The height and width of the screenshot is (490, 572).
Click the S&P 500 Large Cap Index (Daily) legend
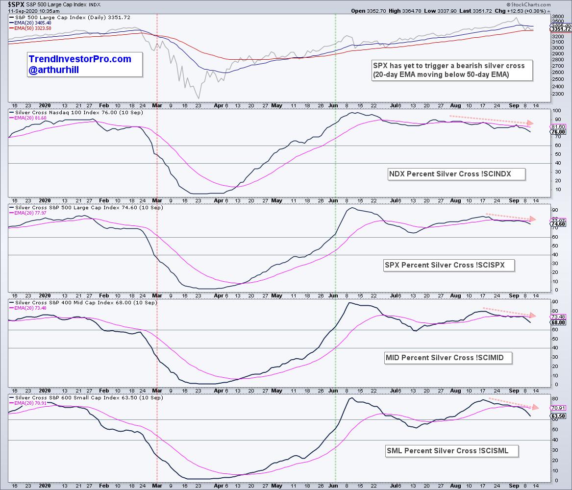tap(70, 18)
